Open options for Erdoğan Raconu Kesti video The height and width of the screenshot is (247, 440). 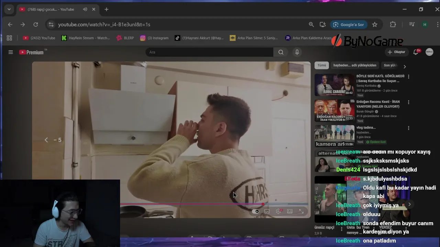408,102
